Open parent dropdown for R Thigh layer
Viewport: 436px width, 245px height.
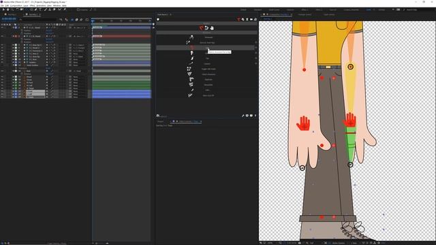coord(79,88)
